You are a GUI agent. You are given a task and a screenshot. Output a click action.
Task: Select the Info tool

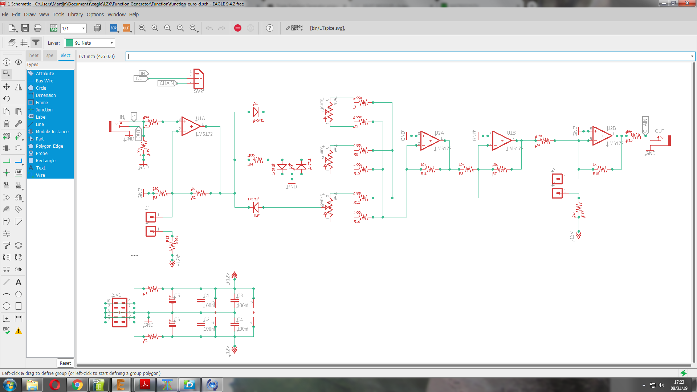point(7,62)
